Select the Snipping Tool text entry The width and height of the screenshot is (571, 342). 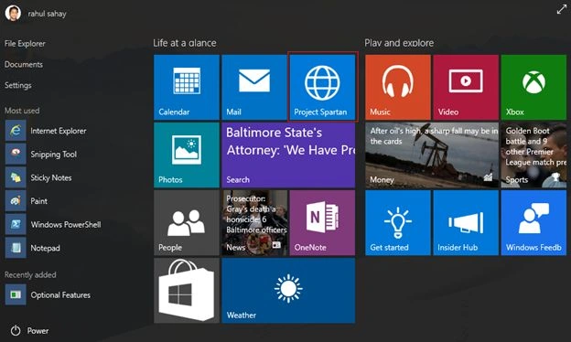[x=53, y=155]
